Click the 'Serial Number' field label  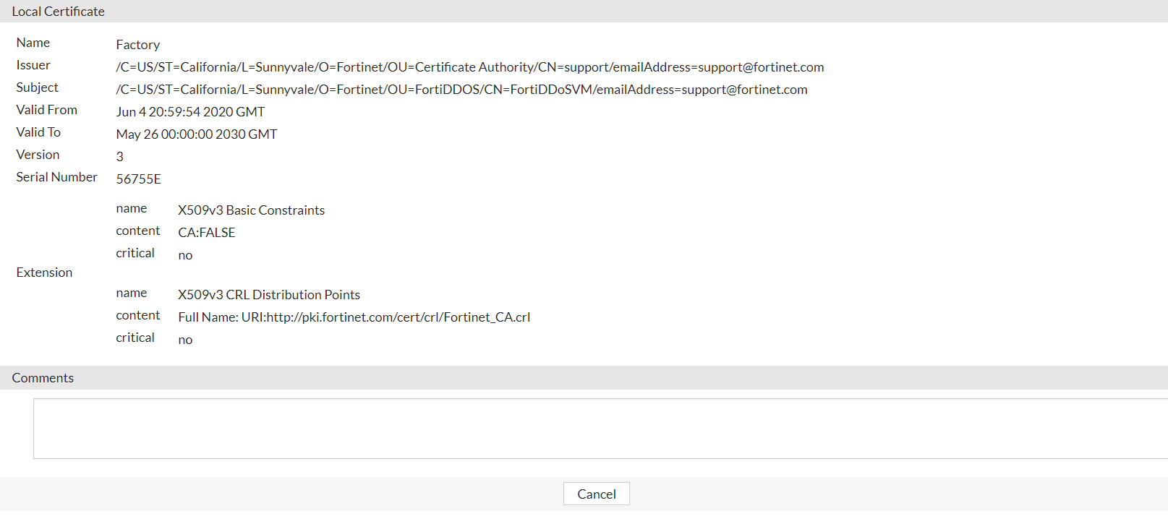pyautogui.click(x=56, y=177)
